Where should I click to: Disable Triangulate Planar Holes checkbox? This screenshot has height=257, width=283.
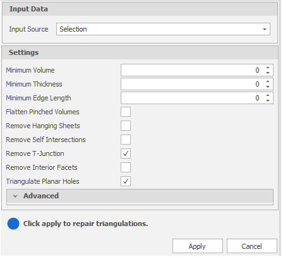coord(126,181)
